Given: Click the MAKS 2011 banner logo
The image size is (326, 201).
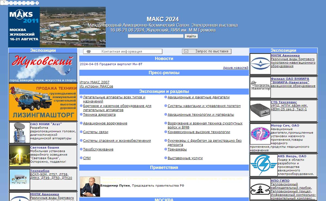Looking at the screenshot, I should [57, 27].
